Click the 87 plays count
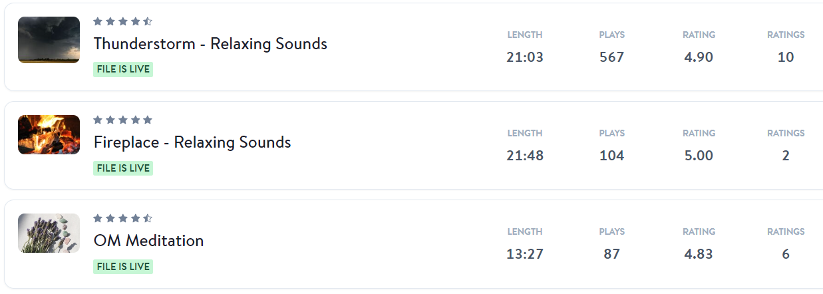The height and width of the screenshot is (294, 823). [611, 254]
